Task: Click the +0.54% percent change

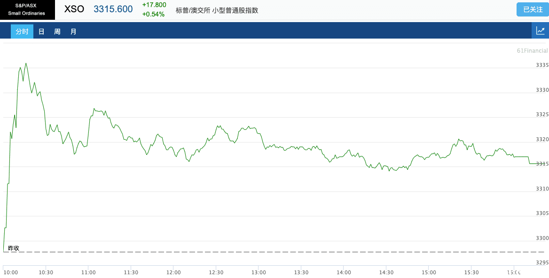Action: click(153, 15)
